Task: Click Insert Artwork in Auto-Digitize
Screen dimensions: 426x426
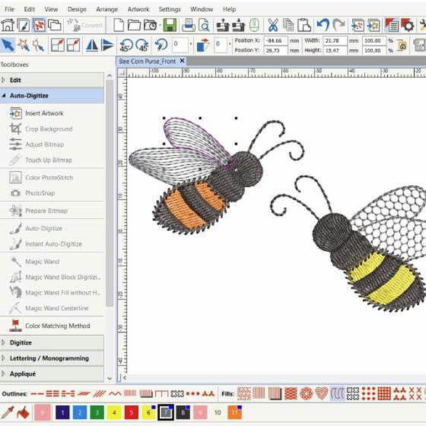Action: (x=44, y=113)
